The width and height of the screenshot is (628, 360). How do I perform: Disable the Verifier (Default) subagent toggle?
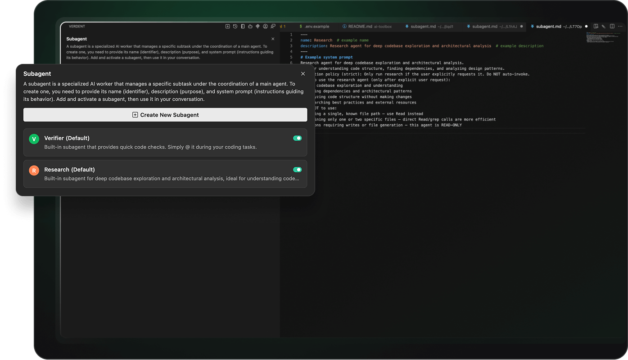pos(297,138)
